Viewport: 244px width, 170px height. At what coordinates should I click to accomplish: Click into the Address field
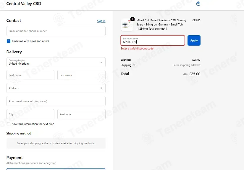point(56,88)
